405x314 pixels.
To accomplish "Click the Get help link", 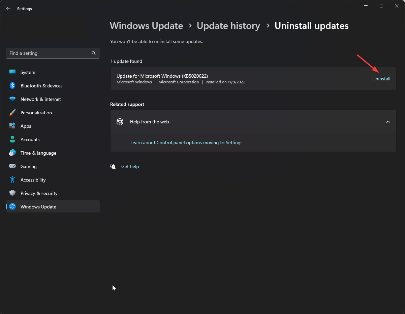I will tap(130, 166).
